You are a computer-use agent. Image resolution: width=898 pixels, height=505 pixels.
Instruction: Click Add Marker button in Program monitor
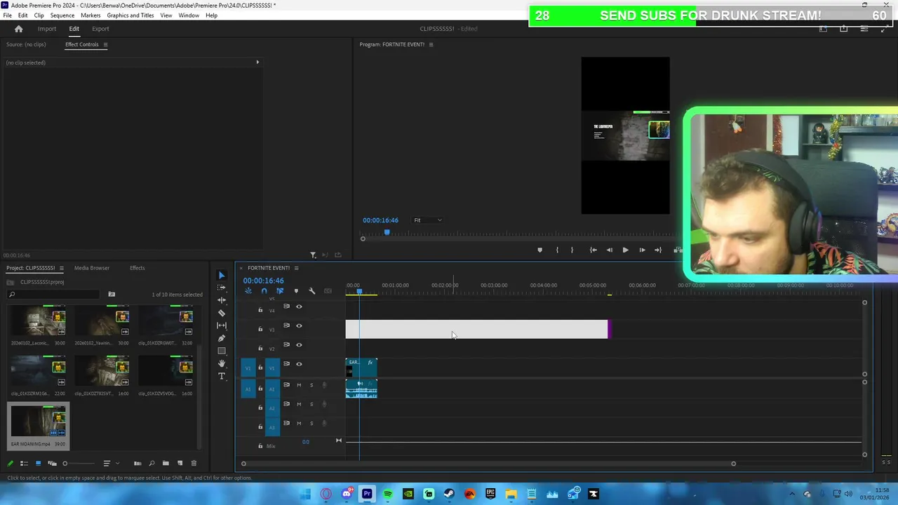click(540, 250)
